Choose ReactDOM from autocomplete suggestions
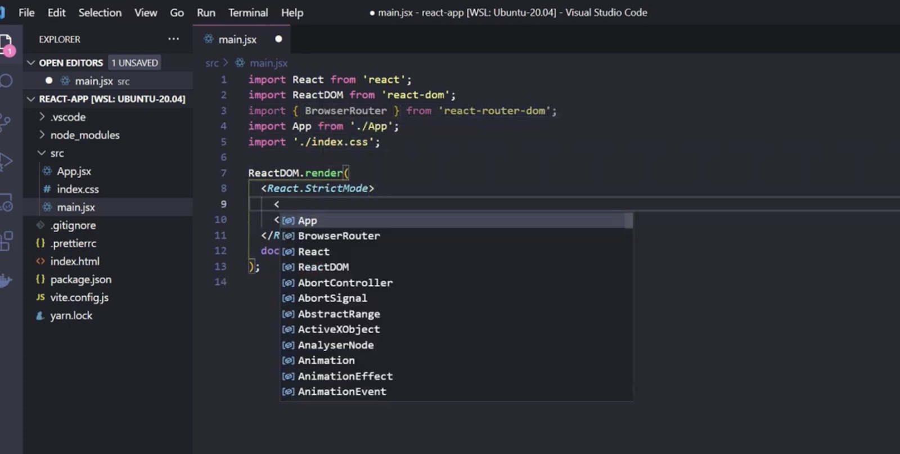Image resolution: width=900 pixels, height=454 pixels. click(x=456, y=267)
